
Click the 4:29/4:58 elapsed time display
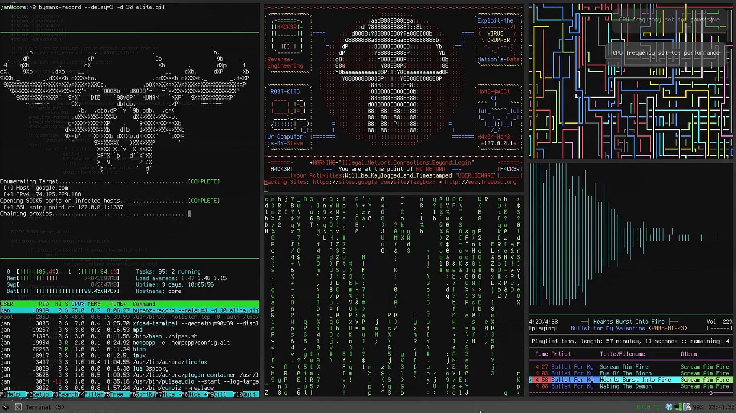click(544, 322)
